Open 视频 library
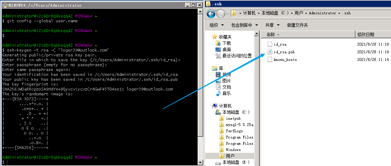The width and height of the screenshot is (391, 166). point(227,74)
